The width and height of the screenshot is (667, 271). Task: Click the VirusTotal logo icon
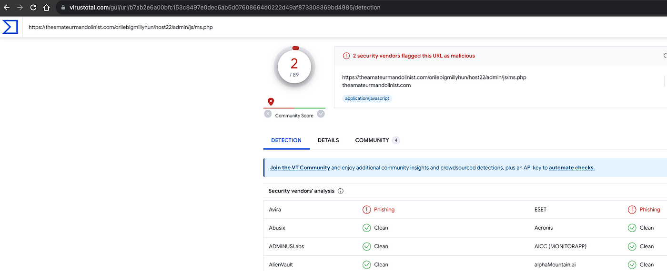pyautogui.click(x=10, y=27)
